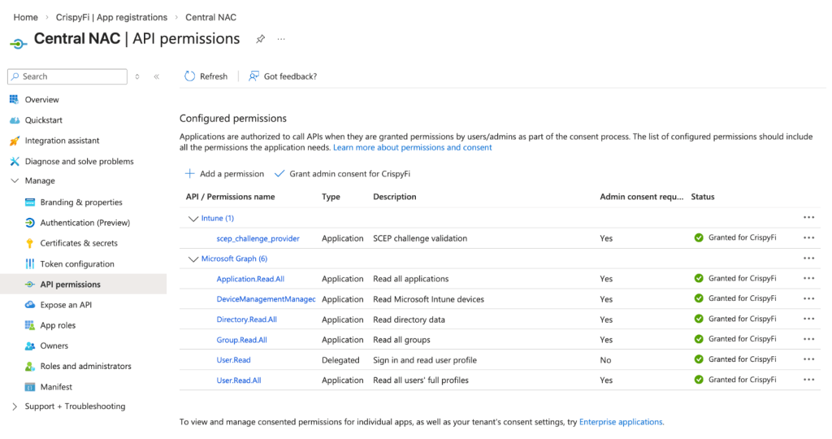Go to Token configuration page
The image size is (832, 439).
pyautogui.click(x=77, y=264)
